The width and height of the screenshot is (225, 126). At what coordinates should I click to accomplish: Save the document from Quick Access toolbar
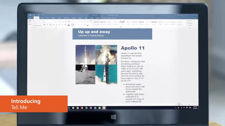click(30, 15)
